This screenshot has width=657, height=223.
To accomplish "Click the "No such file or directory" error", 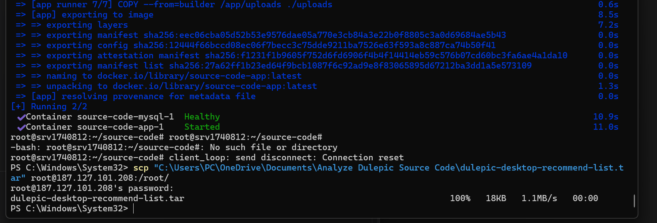I will (274, 147).
